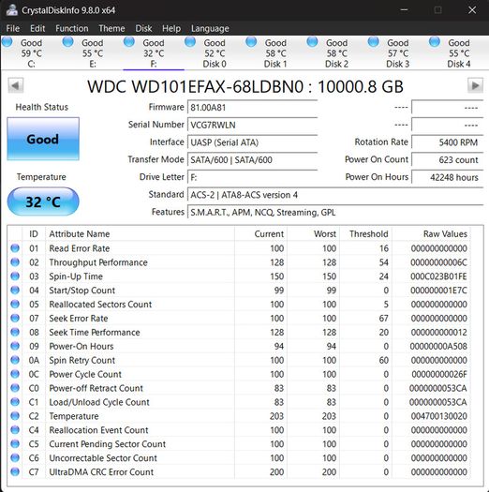
Task: Click the status orb for Load/Unload Cycle Count
Action: 15,402
